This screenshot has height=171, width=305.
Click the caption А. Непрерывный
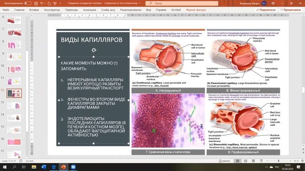168,91
